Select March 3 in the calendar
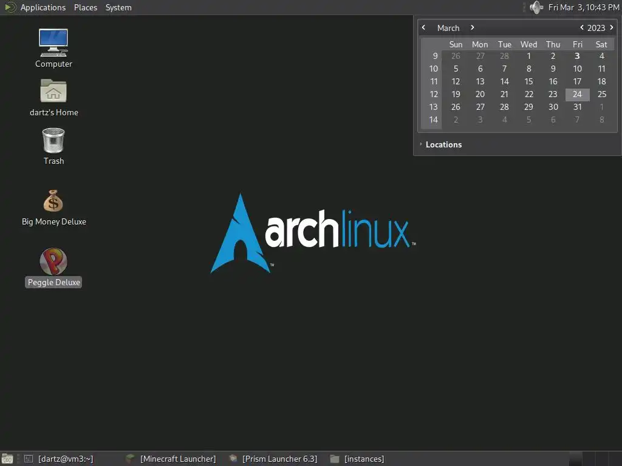 (x=577, y=56)
